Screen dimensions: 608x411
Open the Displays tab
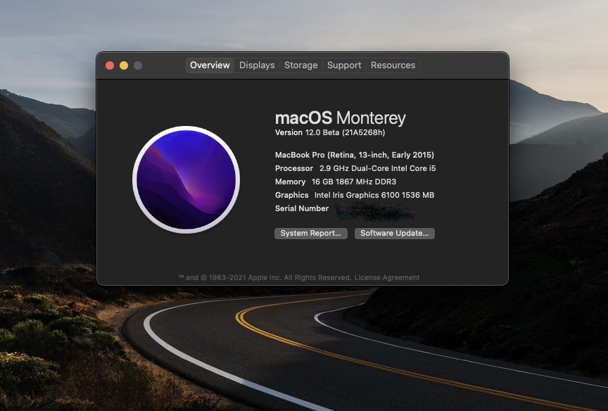(257, 65)
